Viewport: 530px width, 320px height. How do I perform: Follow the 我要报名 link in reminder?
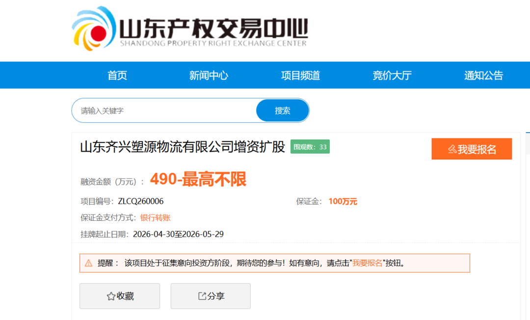pos(368,263)
